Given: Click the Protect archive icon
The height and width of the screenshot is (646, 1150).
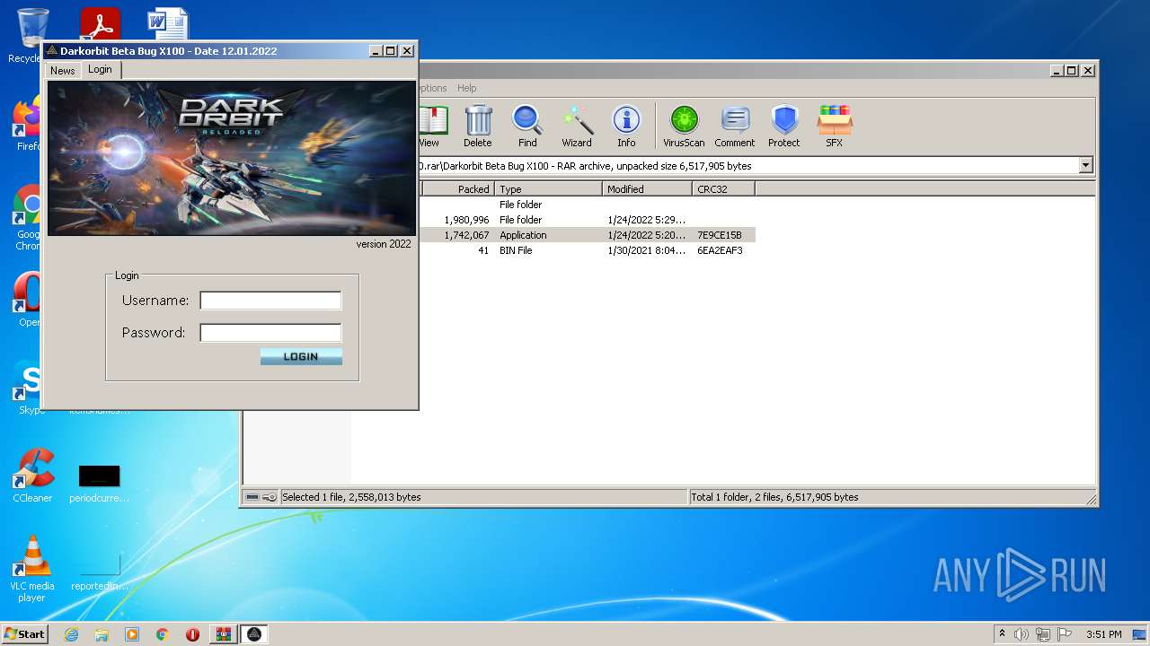Looking at the screenshot, I should tap(784, 126).
